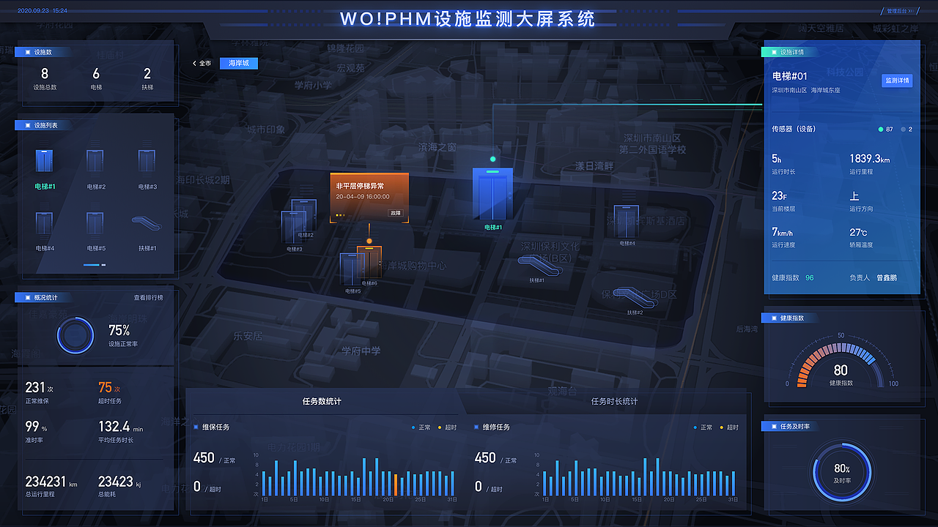
Task: Click the orange overtime bar in 维保任务 chart
Action: pos(396,485)
